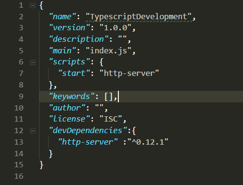Click the final closing brace on line 15
The image size is (243, 185).
click(x=41, y=165)
